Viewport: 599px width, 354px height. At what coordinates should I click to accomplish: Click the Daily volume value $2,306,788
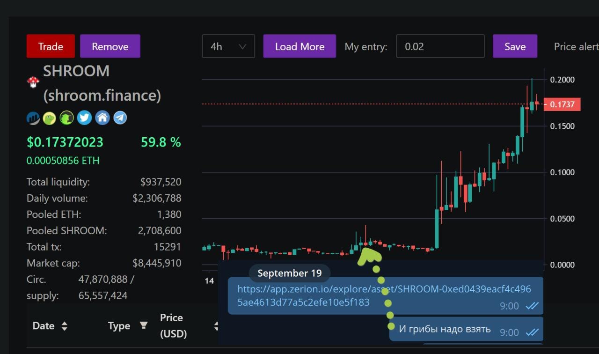tap(157, 199)
